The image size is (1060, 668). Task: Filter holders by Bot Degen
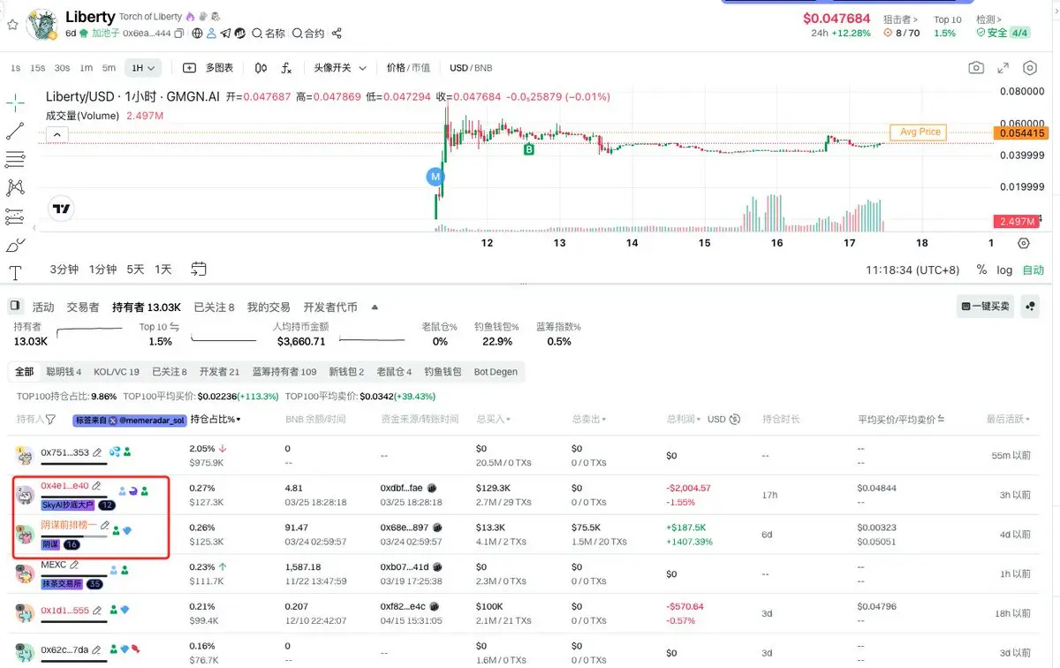point(496,372)
